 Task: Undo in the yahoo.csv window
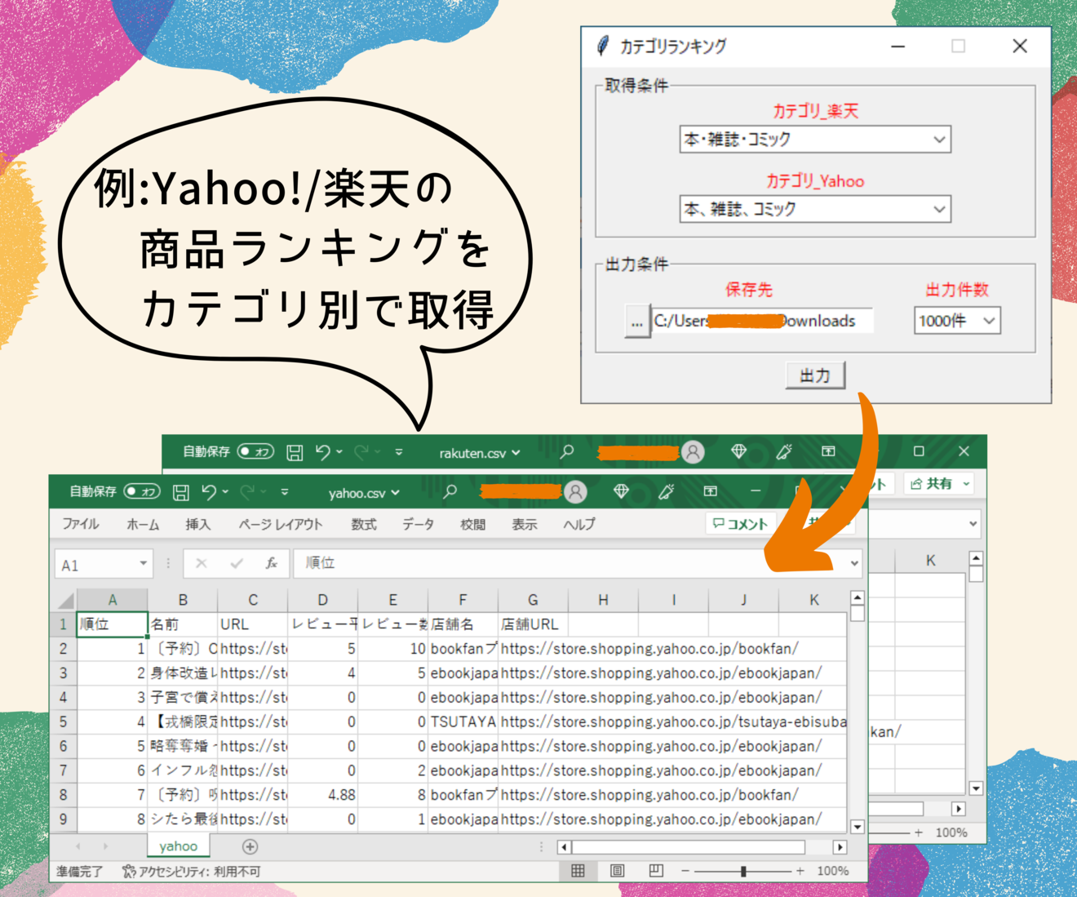click(209, 491)
